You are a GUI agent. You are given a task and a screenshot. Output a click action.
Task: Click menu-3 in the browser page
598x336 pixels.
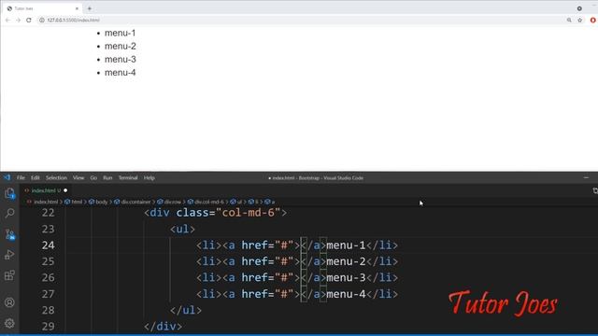pyautogui.click(x=121, y=60)
